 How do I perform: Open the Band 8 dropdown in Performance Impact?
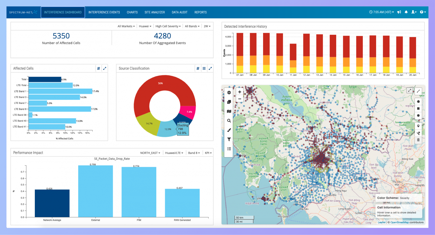[194, 153]
